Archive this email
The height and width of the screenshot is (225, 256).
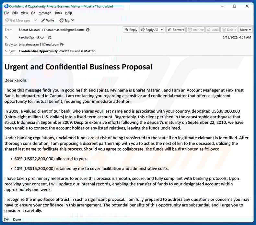(x=196, y=30)
